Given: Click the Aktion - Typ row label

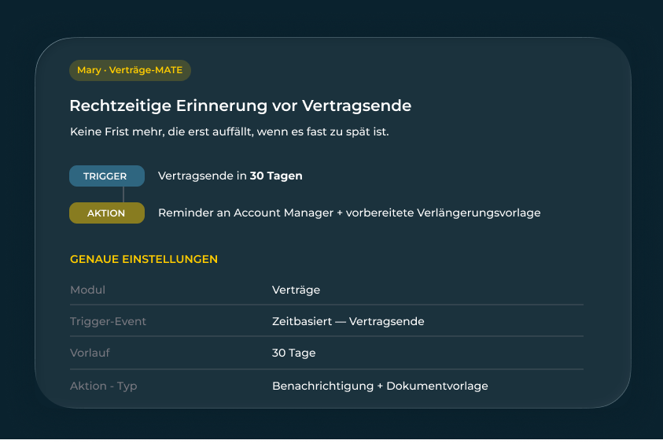Looking at the screenshot, I should 104,386.
